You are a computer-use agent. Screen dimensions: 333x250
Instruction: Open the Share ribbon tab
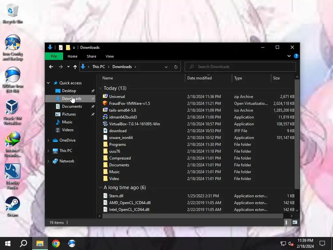pyautogui.click(x=91, y=56)
